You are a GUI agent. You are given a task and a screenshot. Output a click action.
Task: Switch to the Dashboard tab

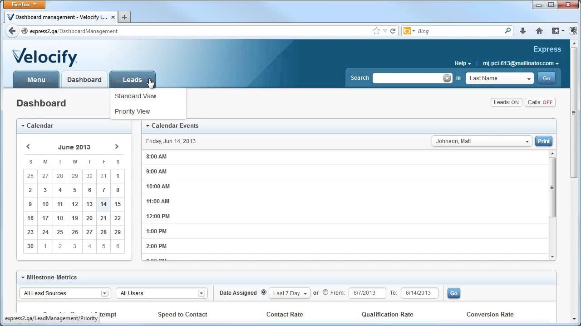(84, 80)
